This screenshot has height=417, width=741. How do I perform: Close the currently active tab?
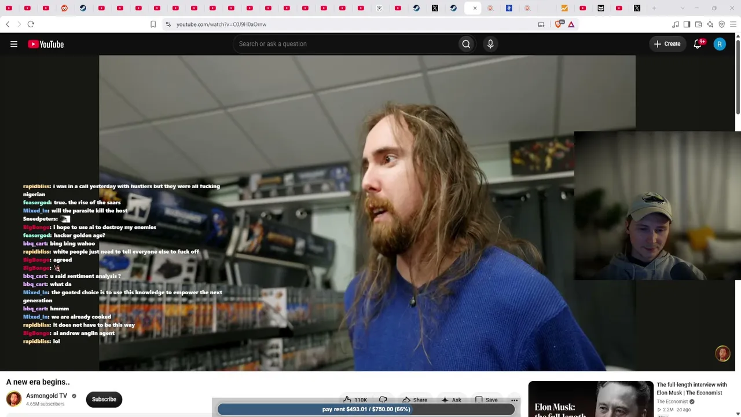[x=475, y=8]
